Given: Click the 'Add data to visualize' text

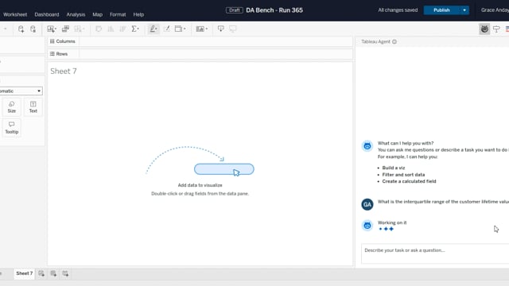Looking at the screenshot, I should [200, 185].
